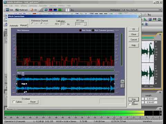The height and width of the screenshot is (124, 166).
Task: Select the Left reference channel radio
Action: [x=33, y=23]
